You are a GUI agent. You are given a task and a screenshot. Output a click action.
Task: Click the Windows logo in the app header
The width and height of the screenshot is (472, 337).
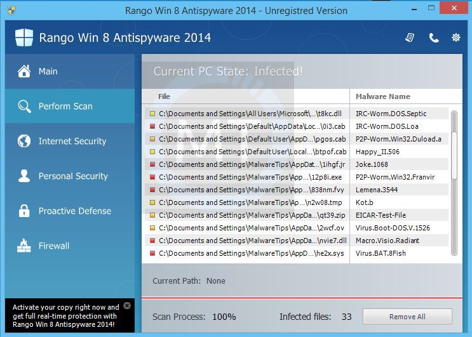point(24,37)
